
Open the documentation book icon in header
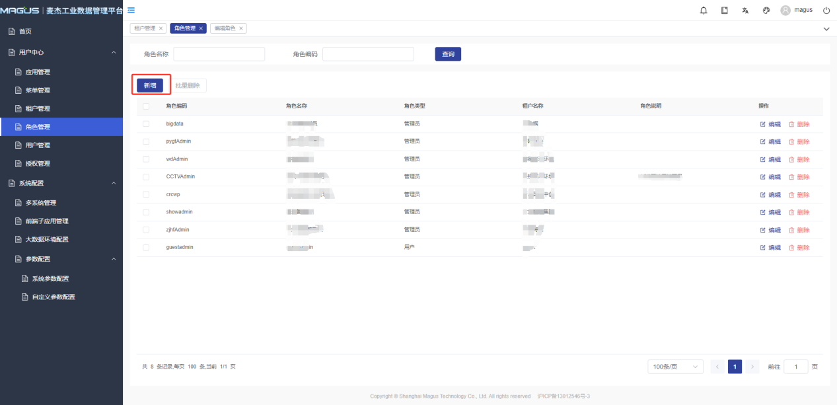725,11
